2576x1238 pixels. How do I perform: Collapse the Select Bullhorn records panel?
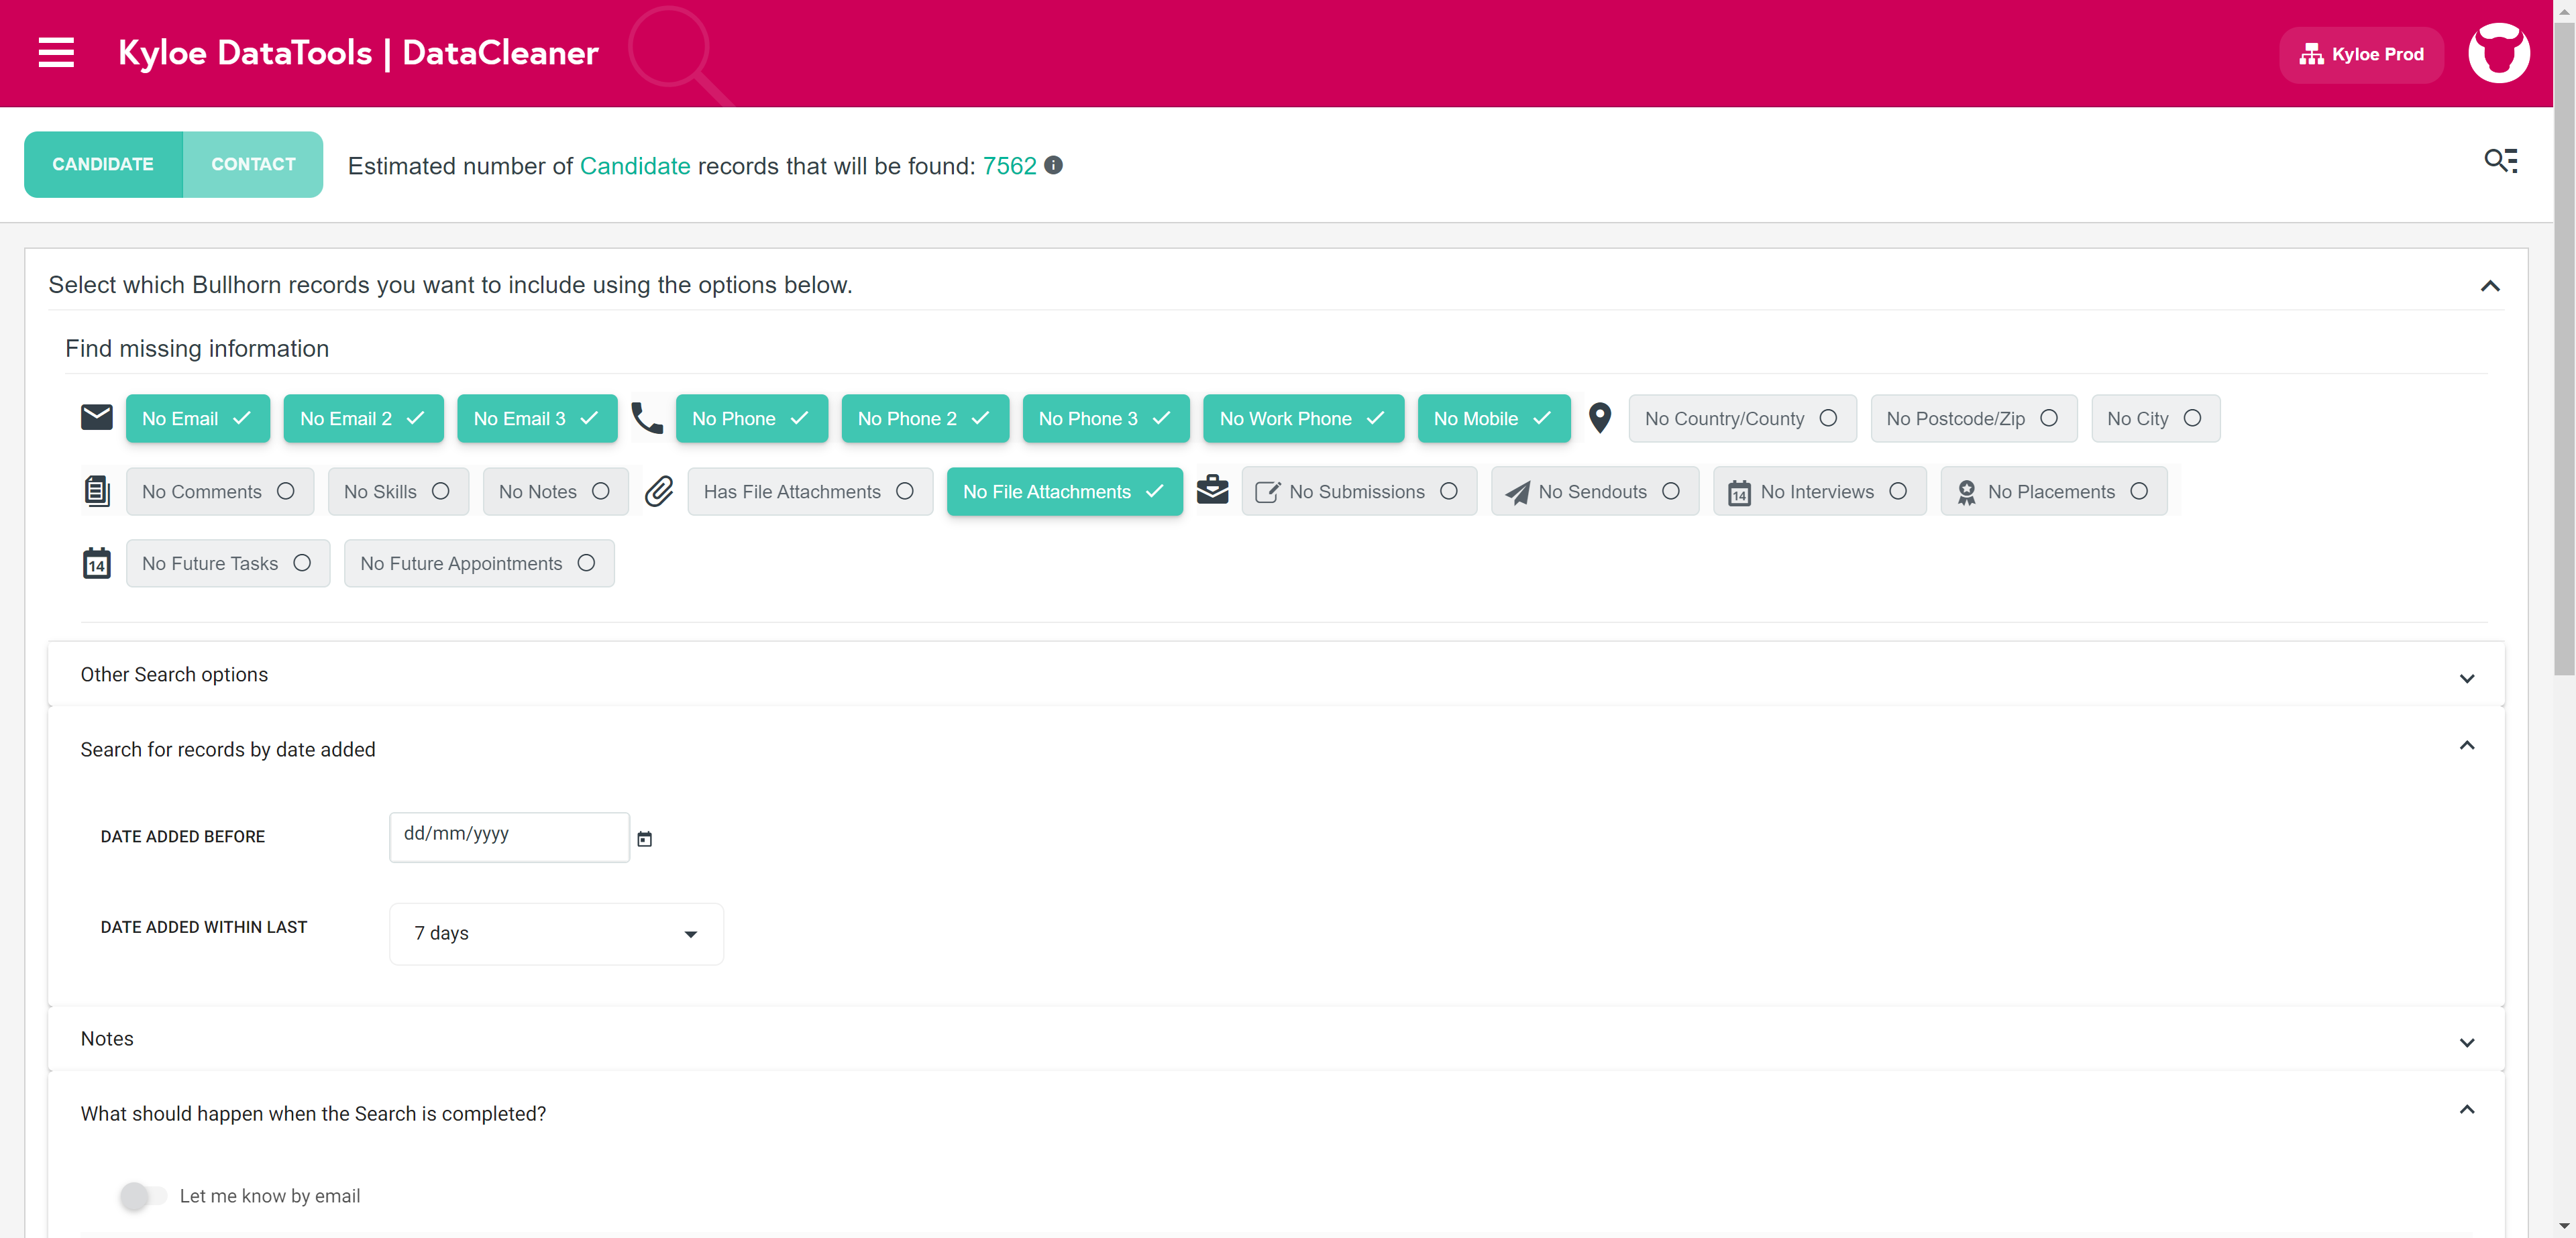click(x=2490, y=286)
